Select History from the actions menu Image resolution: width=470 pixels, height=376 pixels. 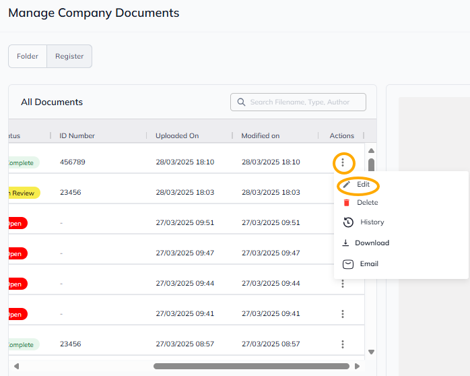372,222
